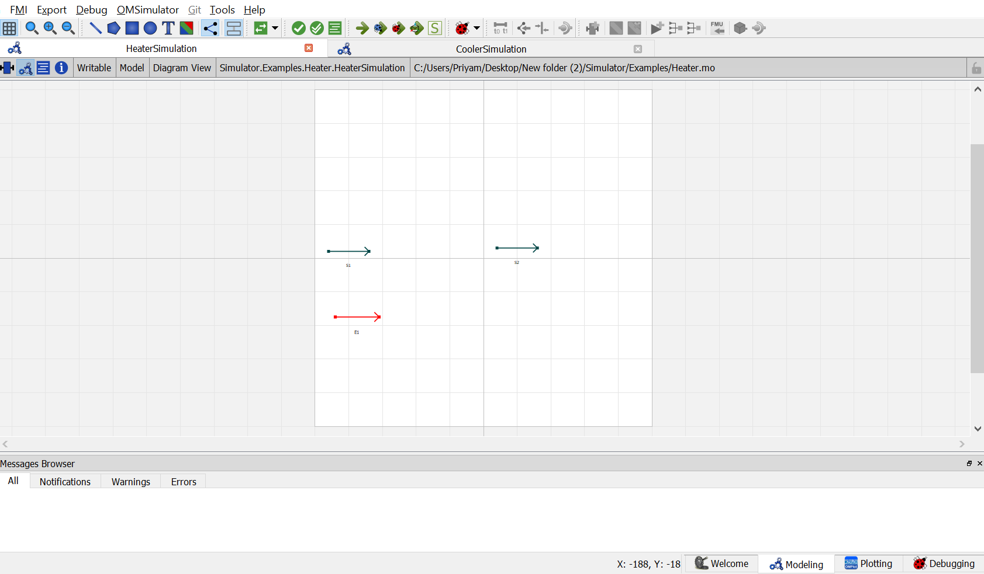Close the CoolerSimulation tab

(638, 49)
